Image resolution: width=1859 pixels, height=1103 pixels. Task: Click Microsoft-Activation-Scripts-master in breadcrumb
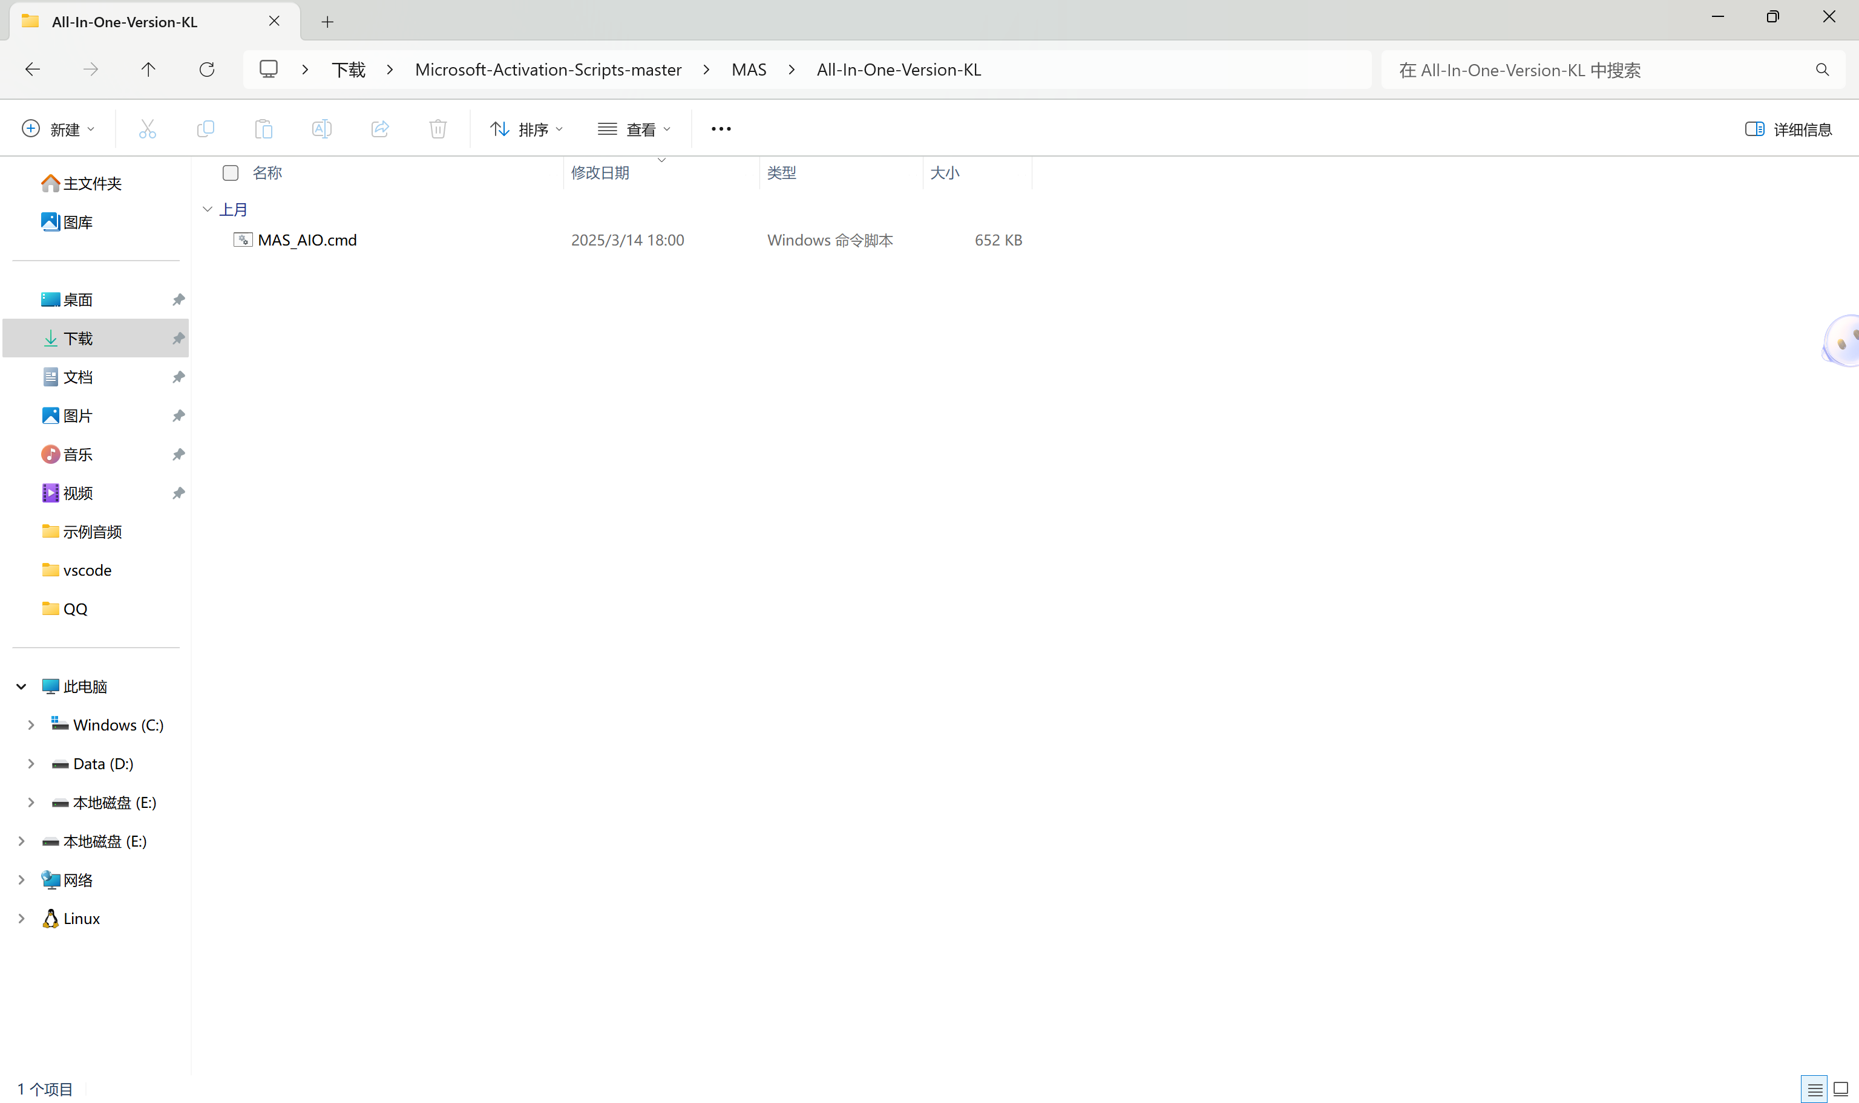(x=548, y=69)
